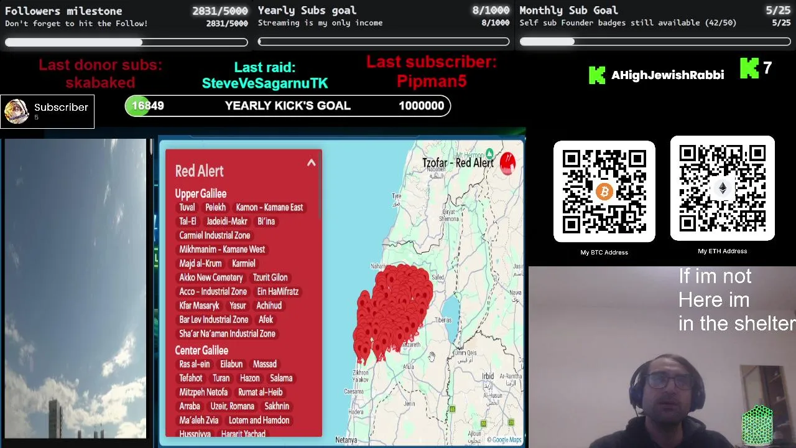This screenshot has height=448, width=796.
Task: Select Kamon - Kamane East location
Action: [269, 207]
